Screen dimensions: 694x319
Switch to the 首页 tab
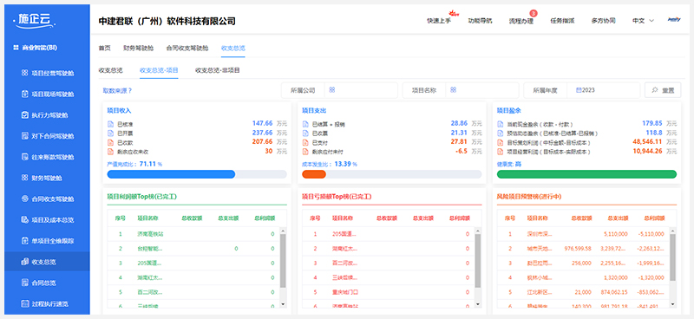(x=104, y=49)
